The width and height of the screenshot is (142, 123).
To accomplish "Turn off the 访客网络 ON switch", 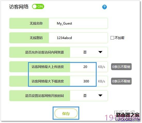I will click(x=38, y=6).
